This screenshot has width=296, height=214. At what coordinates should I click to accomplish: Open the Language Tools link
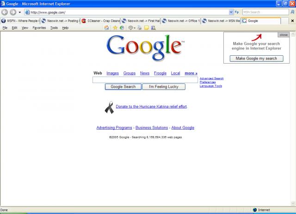click(211, 86)
